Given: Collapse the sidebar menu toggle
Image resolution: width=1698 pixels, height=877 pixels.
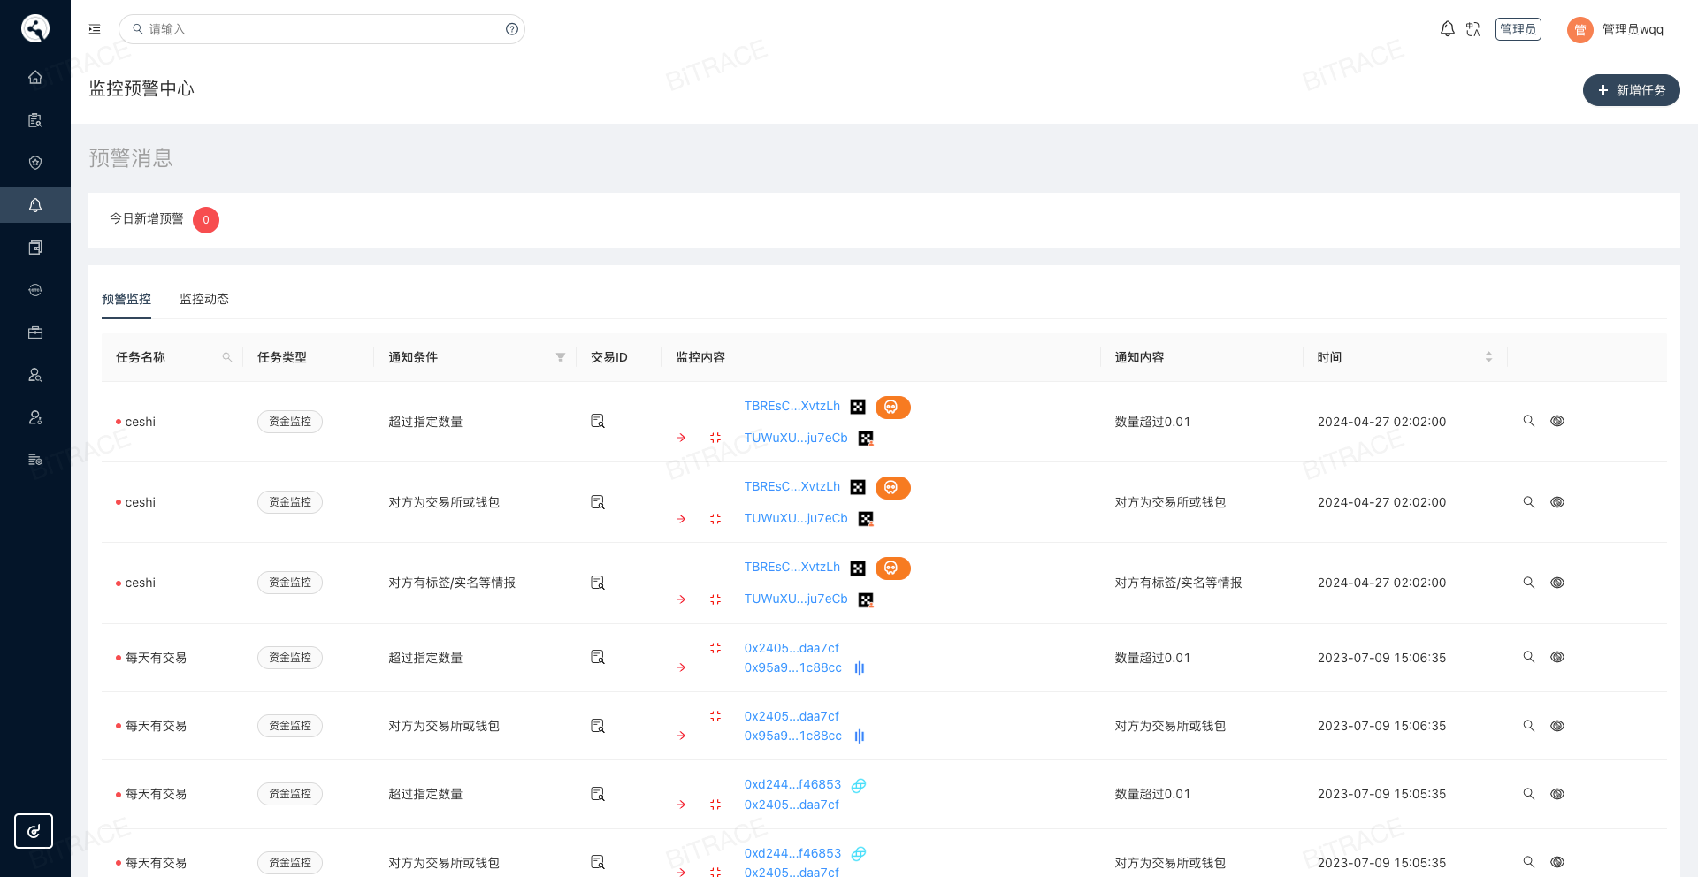Looking at the screenshot, I should pyautogui.click(x=95, y=29).
